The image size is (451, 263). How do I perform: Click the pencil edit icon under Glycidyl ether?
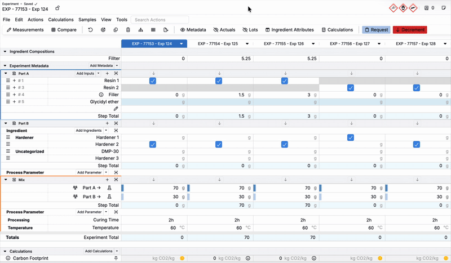(116, 109)
